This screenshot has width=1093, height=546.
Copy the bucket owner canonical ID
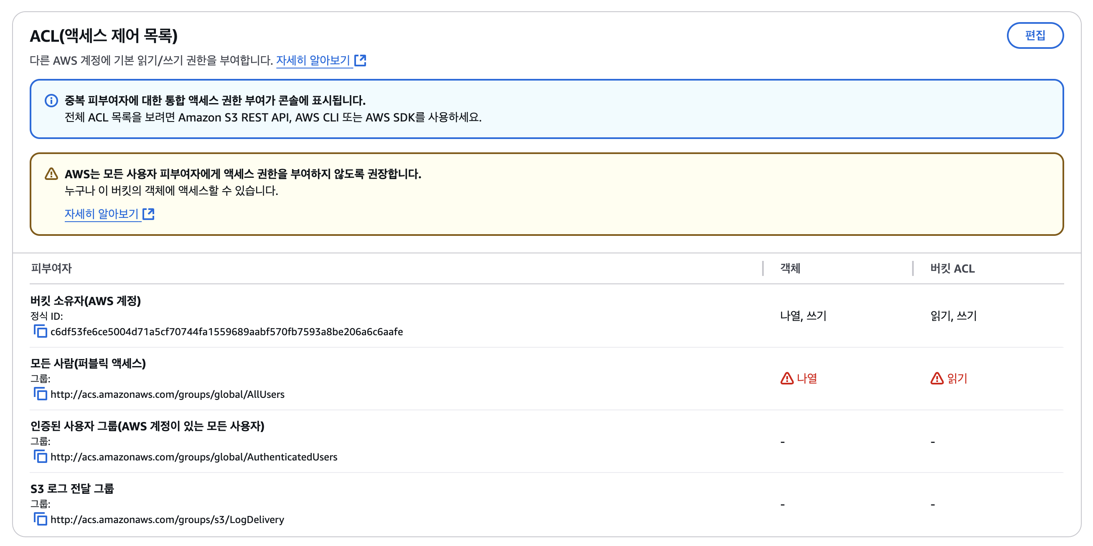[40, 331]
